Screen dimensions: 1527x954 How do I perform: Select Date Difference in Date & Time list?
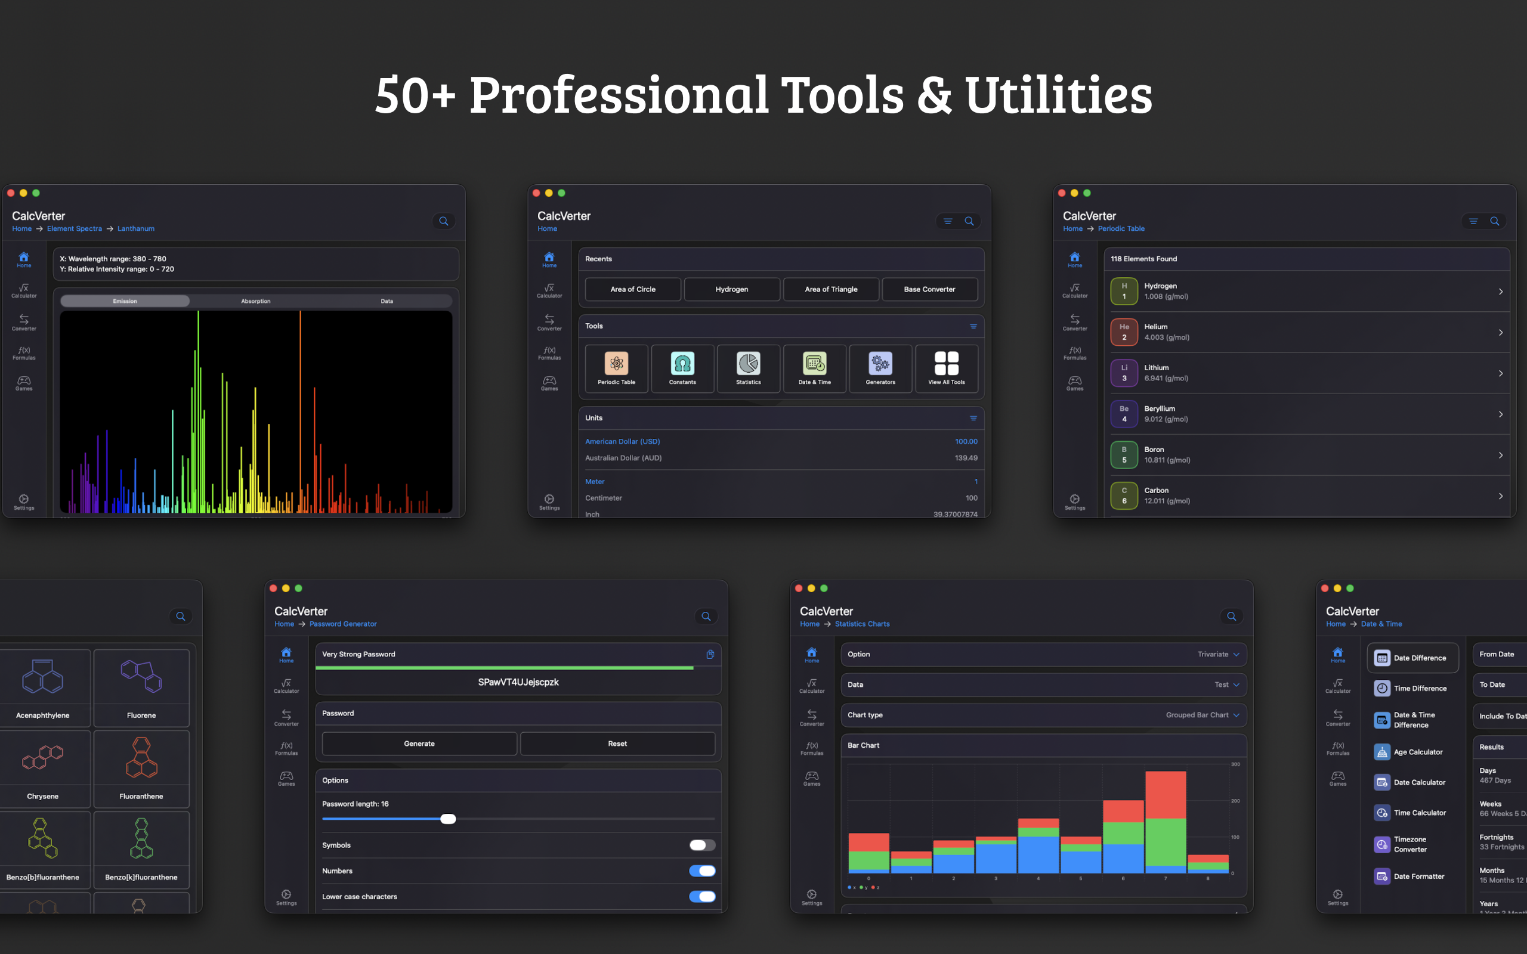(x=1413, y=658)
